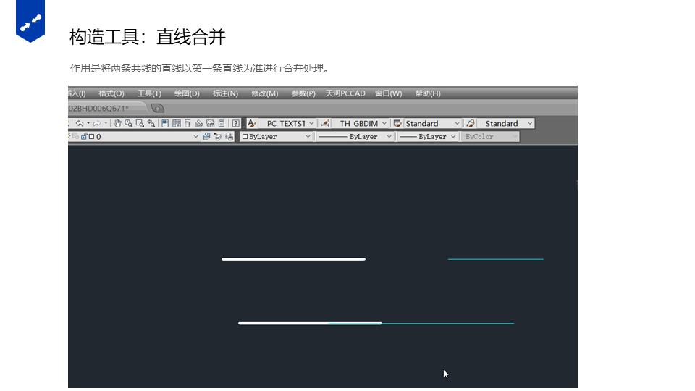Select the teal lower-right line segment
The image size is (695, 391).
click(x=447, y=323)
